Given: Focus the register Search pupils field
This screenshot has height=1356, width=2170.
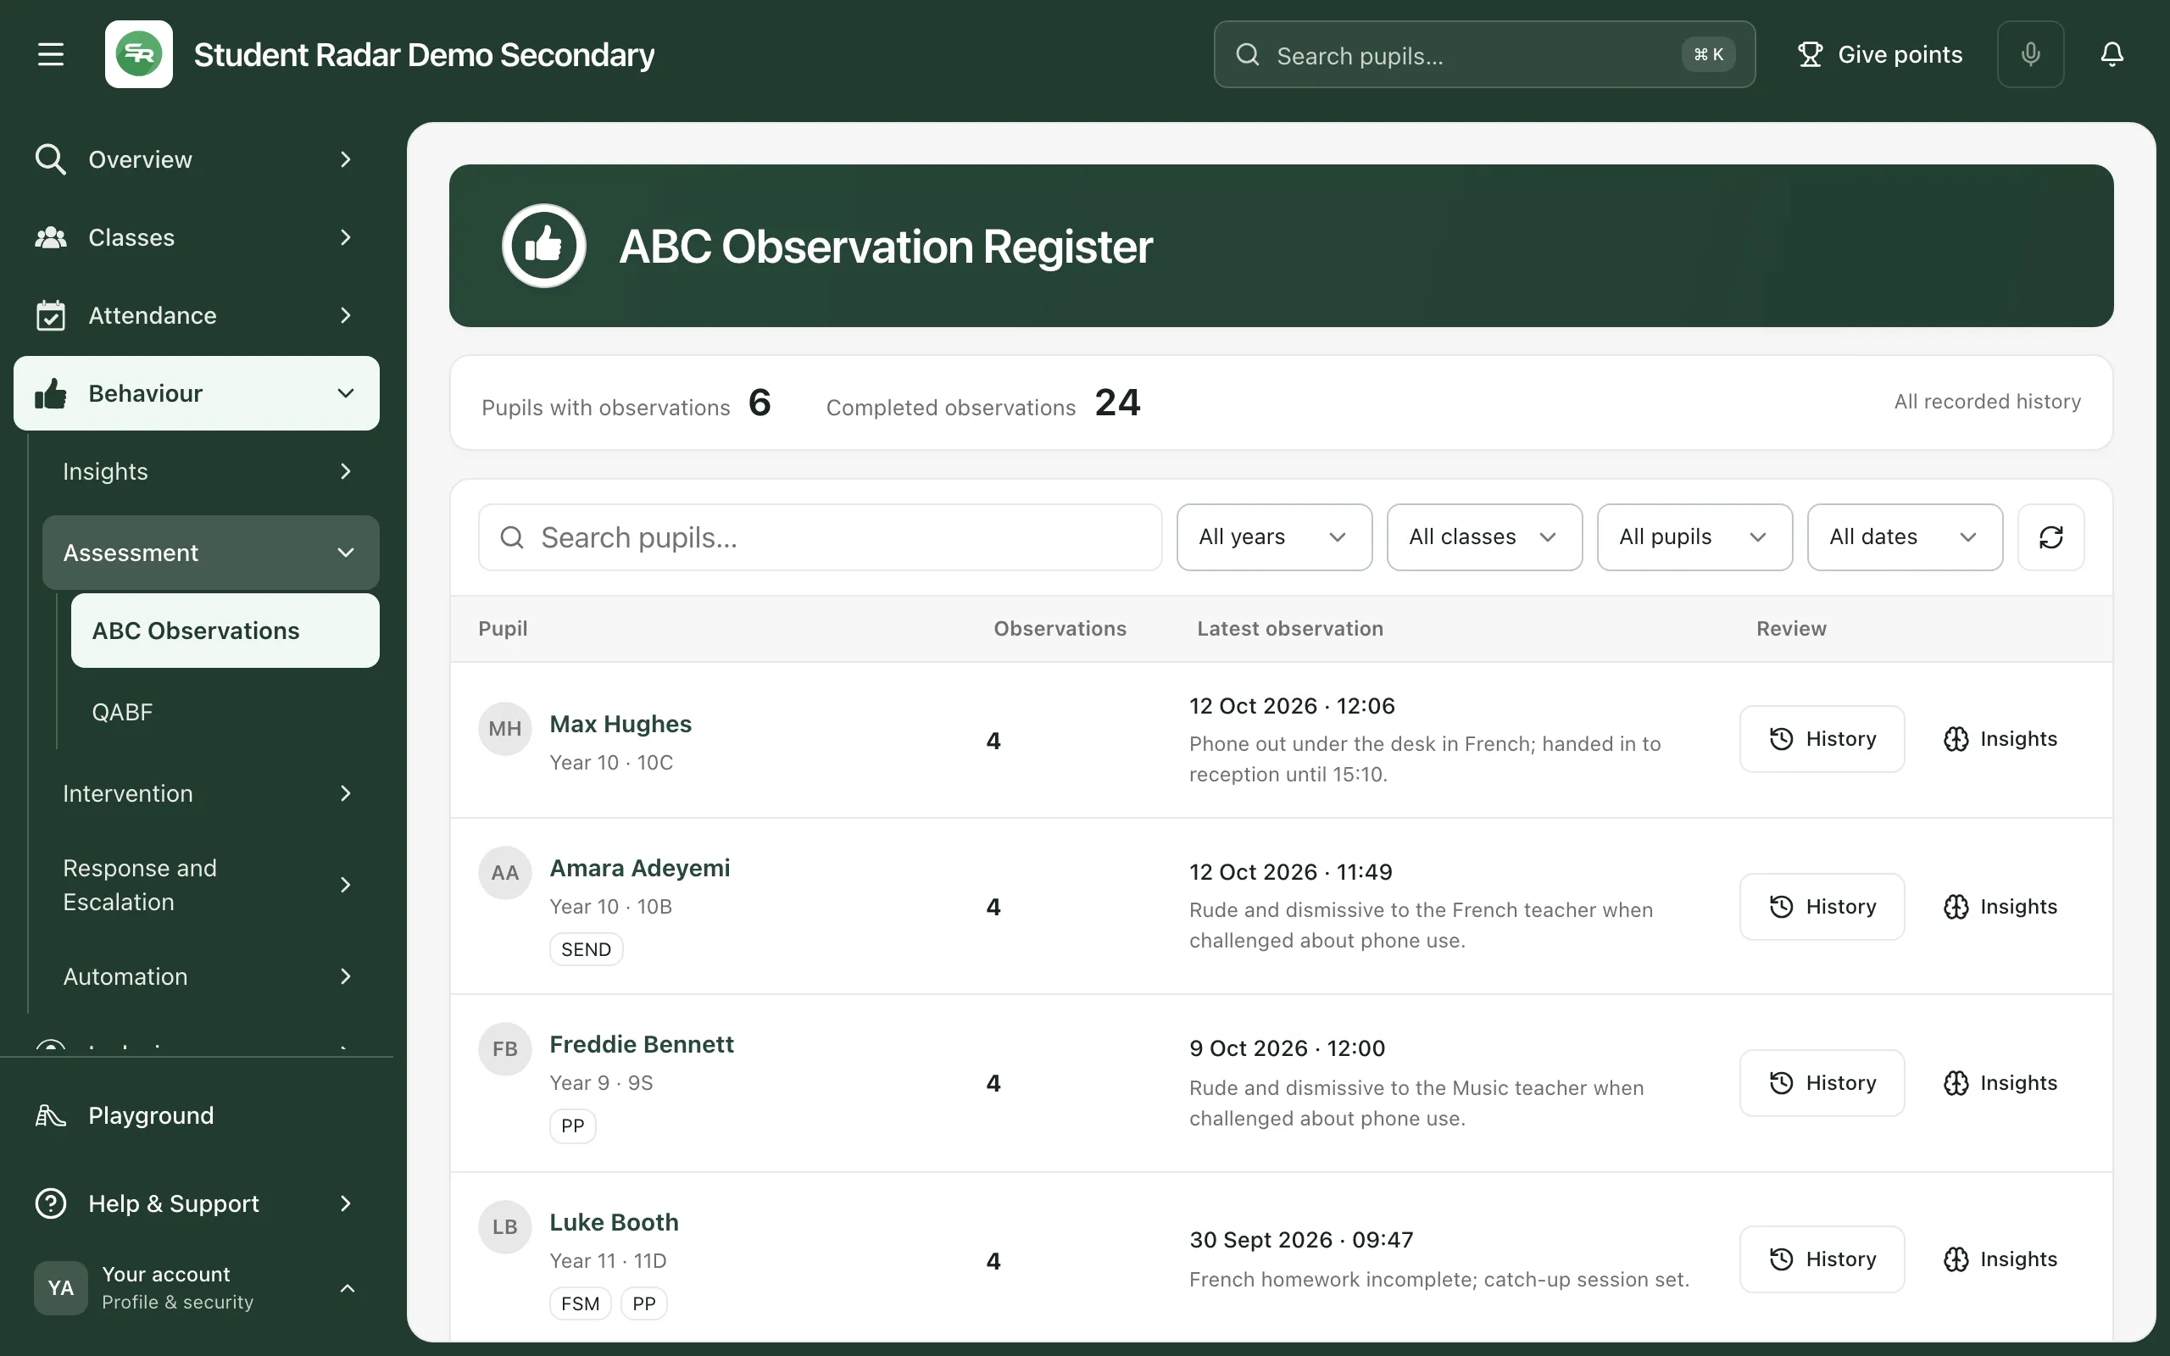Looking at the screenshot, I should point(820,537).
